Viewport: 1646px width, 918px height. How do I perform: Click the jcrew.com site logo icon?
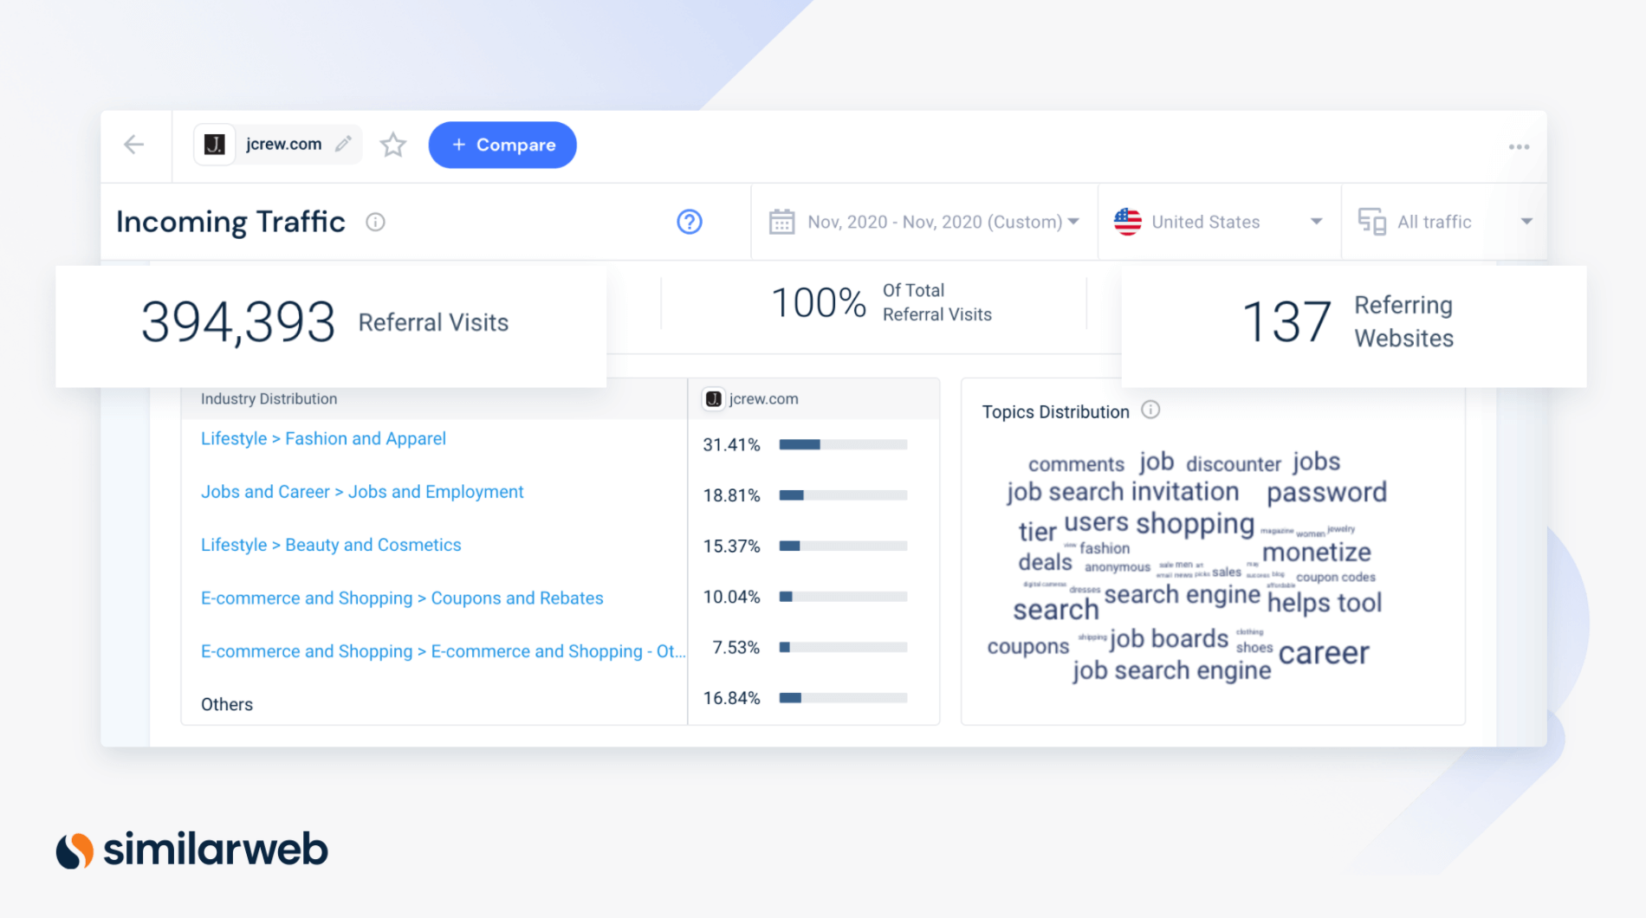[215, 145]
